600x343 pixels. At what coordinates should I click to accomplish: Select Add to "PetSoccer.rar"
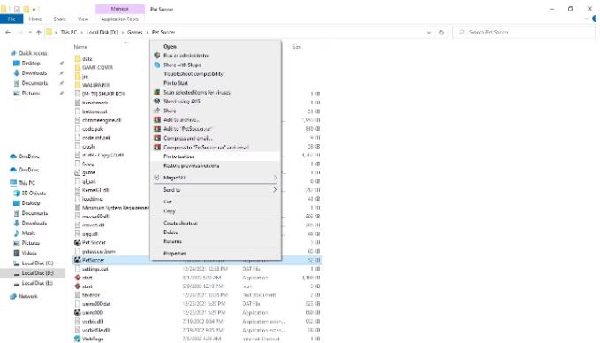point(188,129)
